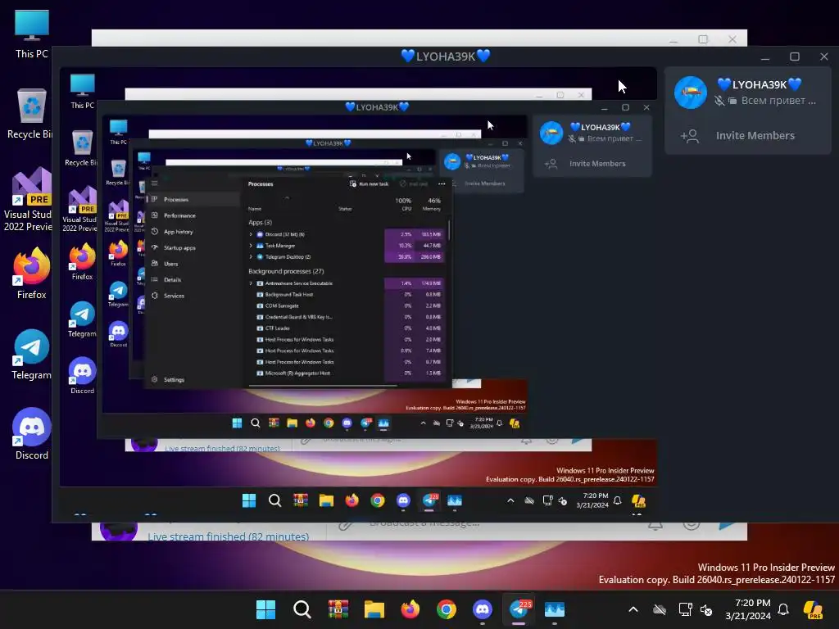
Task: Switch to Task Manager on the main taskbar
Action: pyautogui.click(x=555, y=609)
